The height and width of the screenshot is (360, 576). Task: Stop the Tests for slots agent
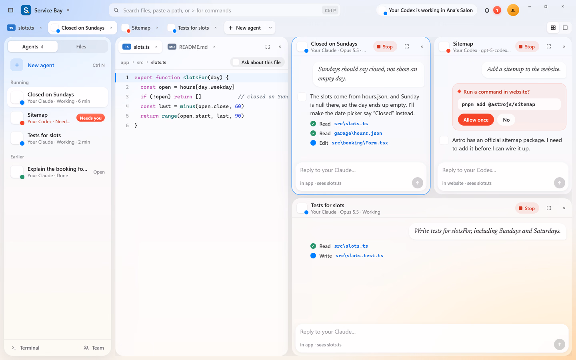(x=526, y=208)
